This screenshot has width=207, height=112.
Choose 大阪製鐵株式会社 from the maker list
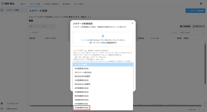coord(103,80)
